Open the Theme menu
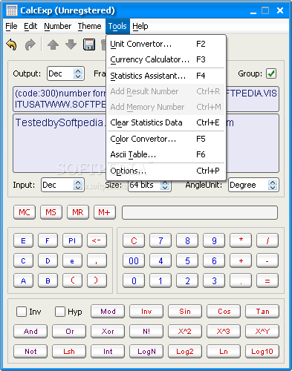 (89, 26)
